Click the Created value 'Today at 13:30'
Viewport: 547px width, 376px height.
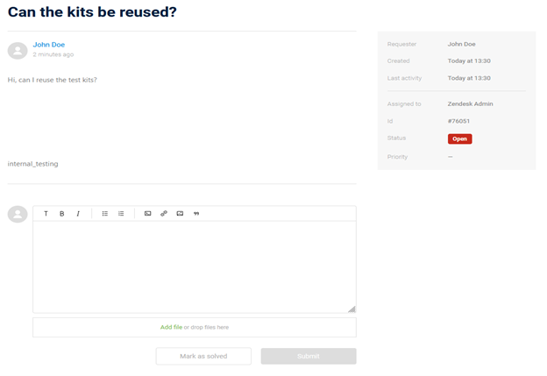469,61
